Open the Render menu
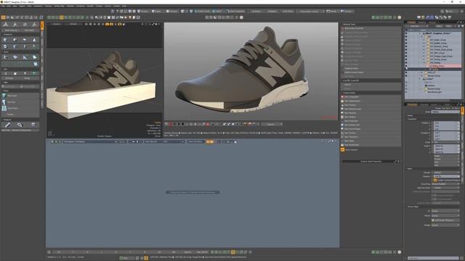The height and width of the screenshot is (261, 465). [x=90, y=6]
